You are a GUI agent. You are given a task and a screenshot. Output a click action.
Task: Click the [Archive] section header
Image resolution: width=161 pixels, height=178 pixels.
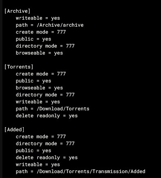pyautogui.click(x=17, y=11)
